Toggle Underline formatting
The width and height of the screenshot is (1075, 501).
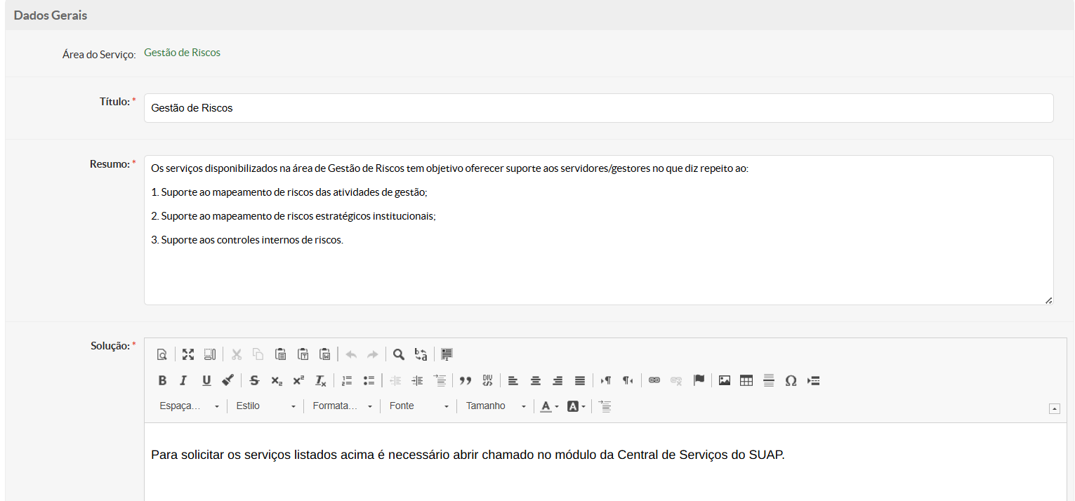point(206,380)
